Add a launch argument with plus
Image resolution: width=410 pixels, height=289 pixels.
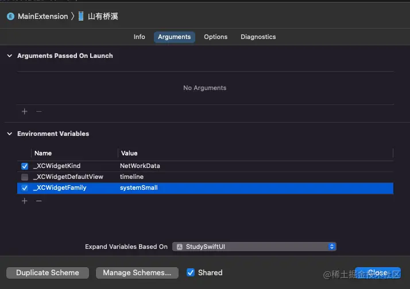(x=25, y=111)
